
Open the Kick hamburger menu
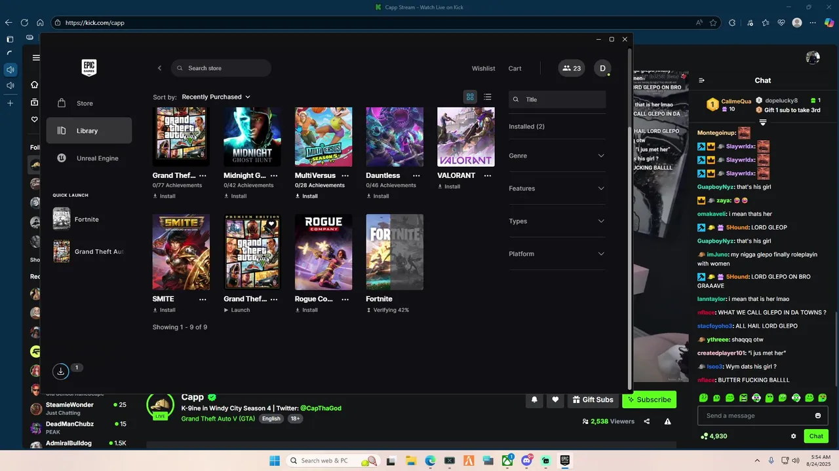pyautogui.click(x=36, y=58)
